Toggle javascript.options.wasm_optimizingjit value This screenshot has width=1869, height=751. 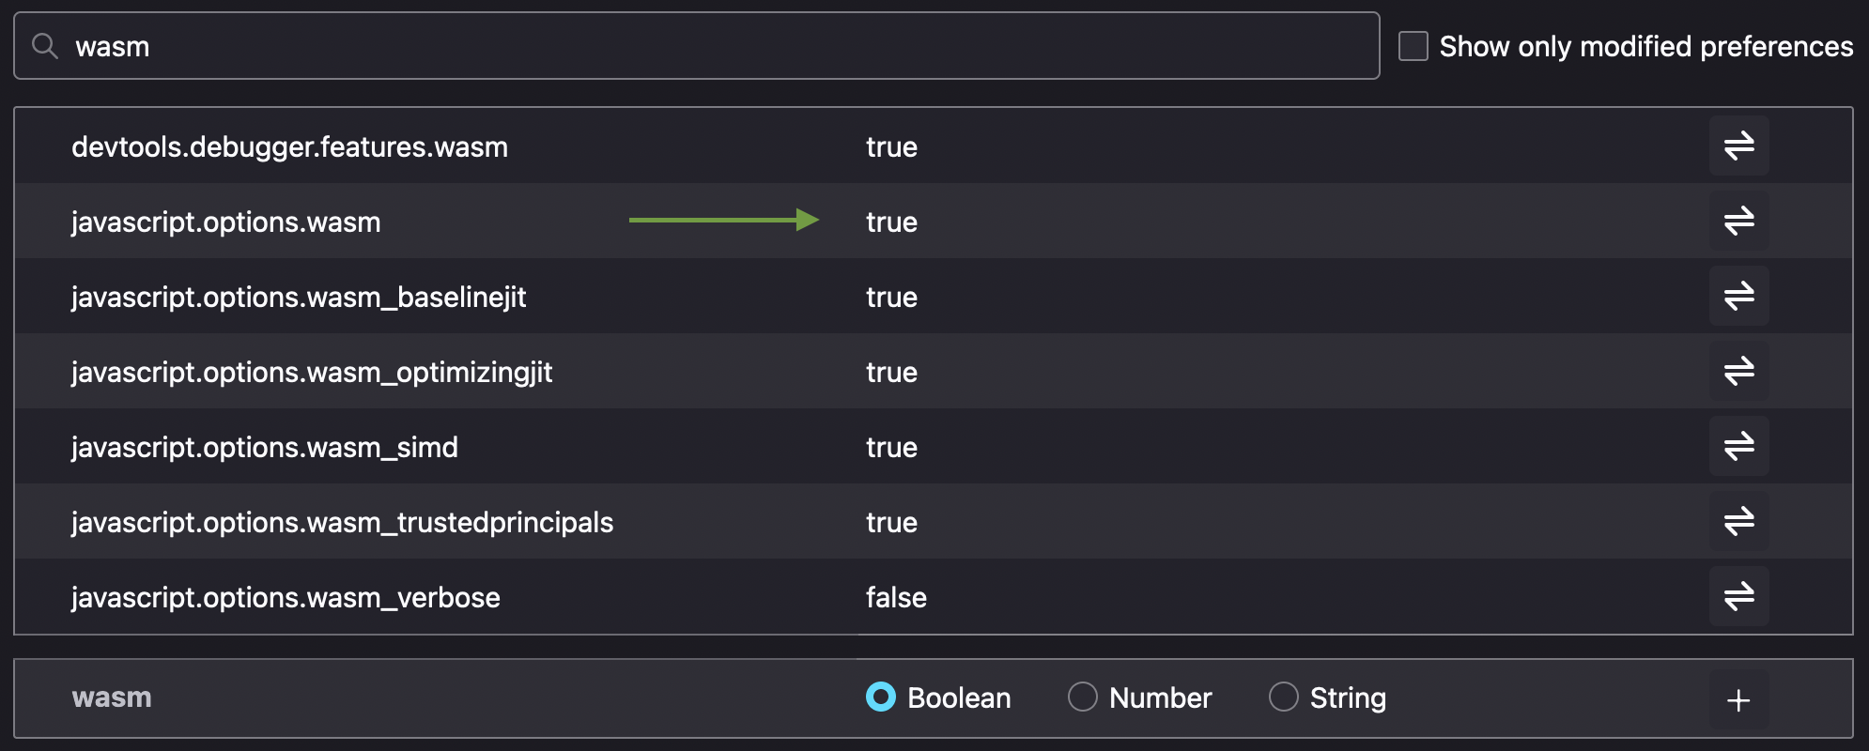coord(1738,372)
